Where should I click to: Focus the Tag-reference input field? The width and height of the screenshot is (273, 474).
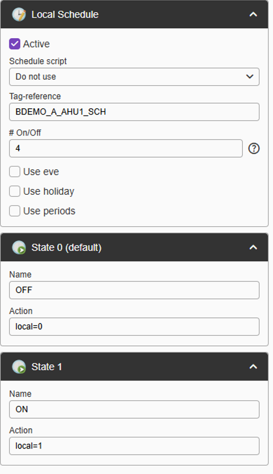click(134, 112)
